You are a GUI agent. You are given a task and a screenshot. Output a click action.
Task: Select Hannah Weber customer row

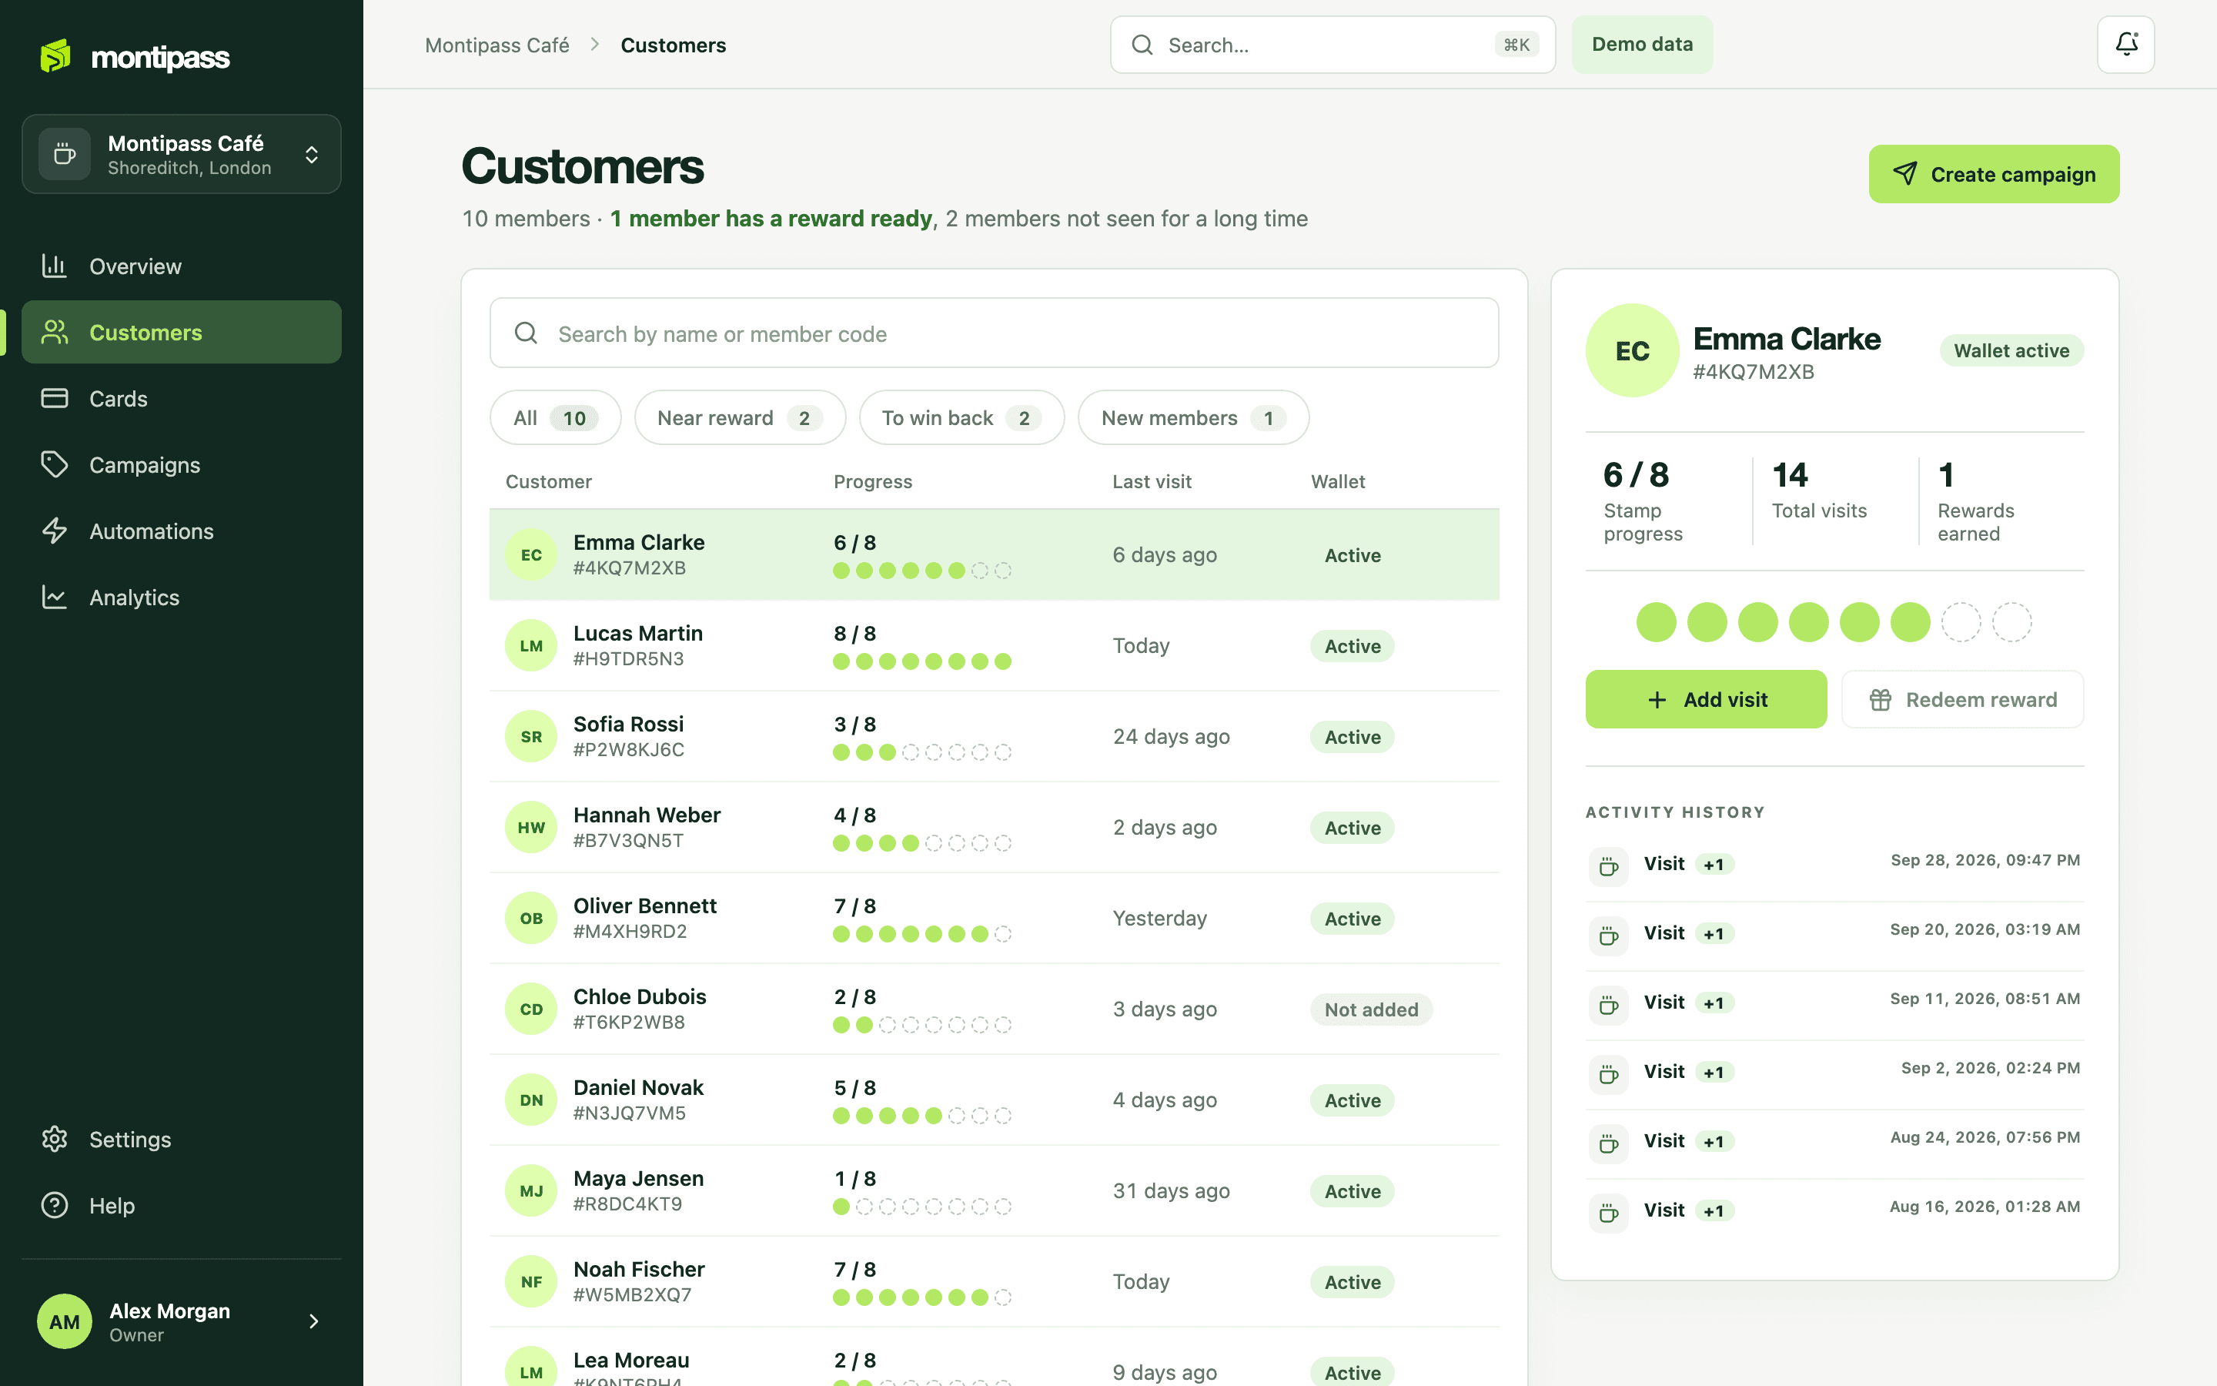[x=994, y=827]
